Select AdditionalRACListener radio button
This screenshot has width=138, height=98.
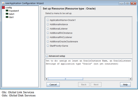click(48, 37)
